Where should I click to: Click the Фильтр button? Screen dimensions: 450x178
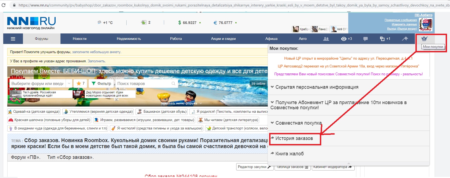coord(101,84)
